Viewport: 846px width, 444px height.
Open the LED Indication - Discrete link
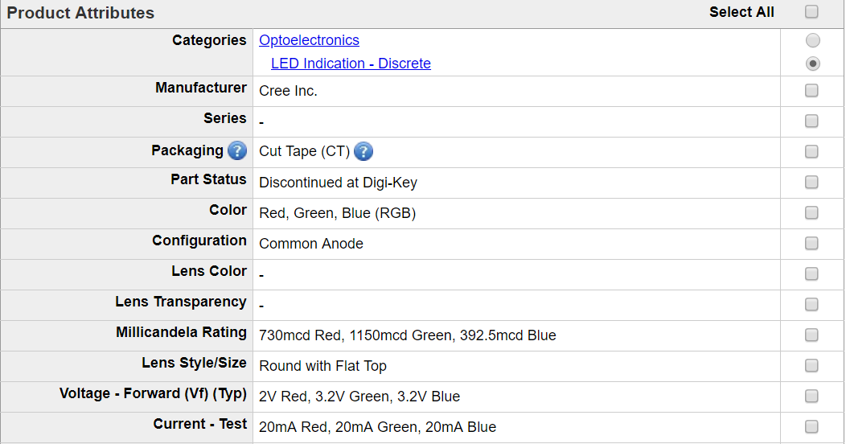(x=351, y=63)
